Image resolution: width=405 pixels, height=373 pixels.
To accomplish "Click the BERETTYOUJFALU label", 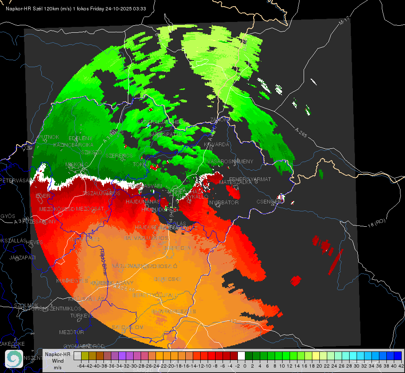I will [x=155, y=295].
